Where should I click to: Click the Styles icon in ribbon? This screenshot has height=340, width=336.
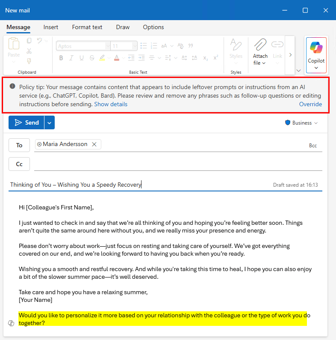pyautogui.click(x=236, y=45)
